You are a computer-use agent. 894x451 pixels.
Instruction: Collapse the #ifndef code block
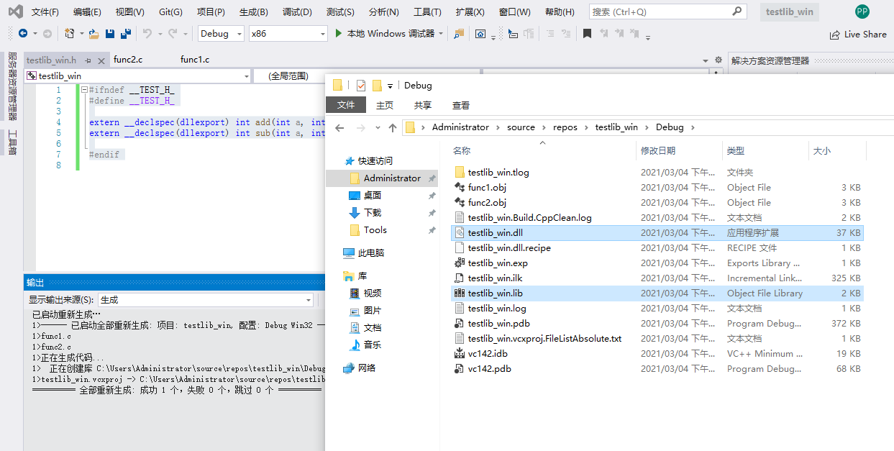click(83, 90)
